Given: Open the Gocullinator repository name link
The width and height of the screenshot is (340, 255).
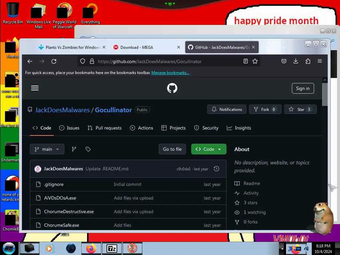Looking at the screenshot, I should point(113,110).
